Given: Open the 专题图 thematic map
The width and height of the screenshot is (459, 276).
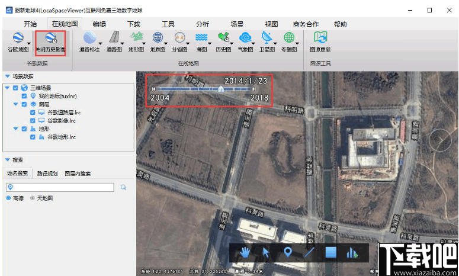Looking at the screenshot, I should pyautogui.click(x=289, y=43).
